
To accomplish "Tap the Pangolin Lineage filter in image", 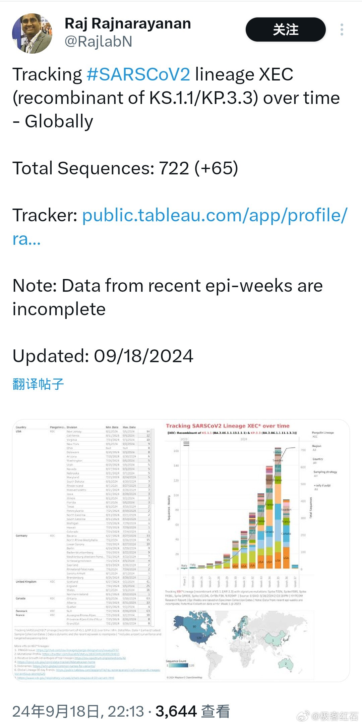I will click(x=322, y=435).
